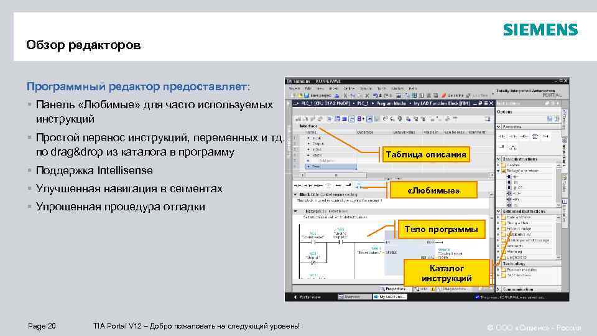This screenshot has width=597, height=336.
Task: Click the box icon in Favorites palette
Action: pyautogui.click(x=535, y=136)
